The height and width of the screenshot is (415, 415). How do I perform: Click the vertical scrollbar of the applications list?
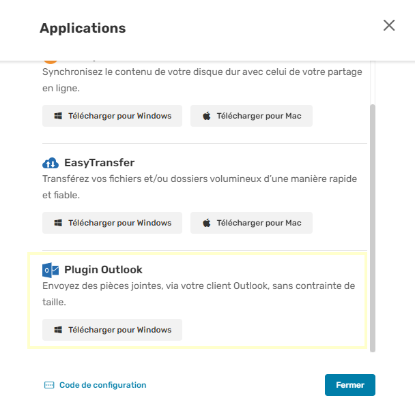point(373,228)
